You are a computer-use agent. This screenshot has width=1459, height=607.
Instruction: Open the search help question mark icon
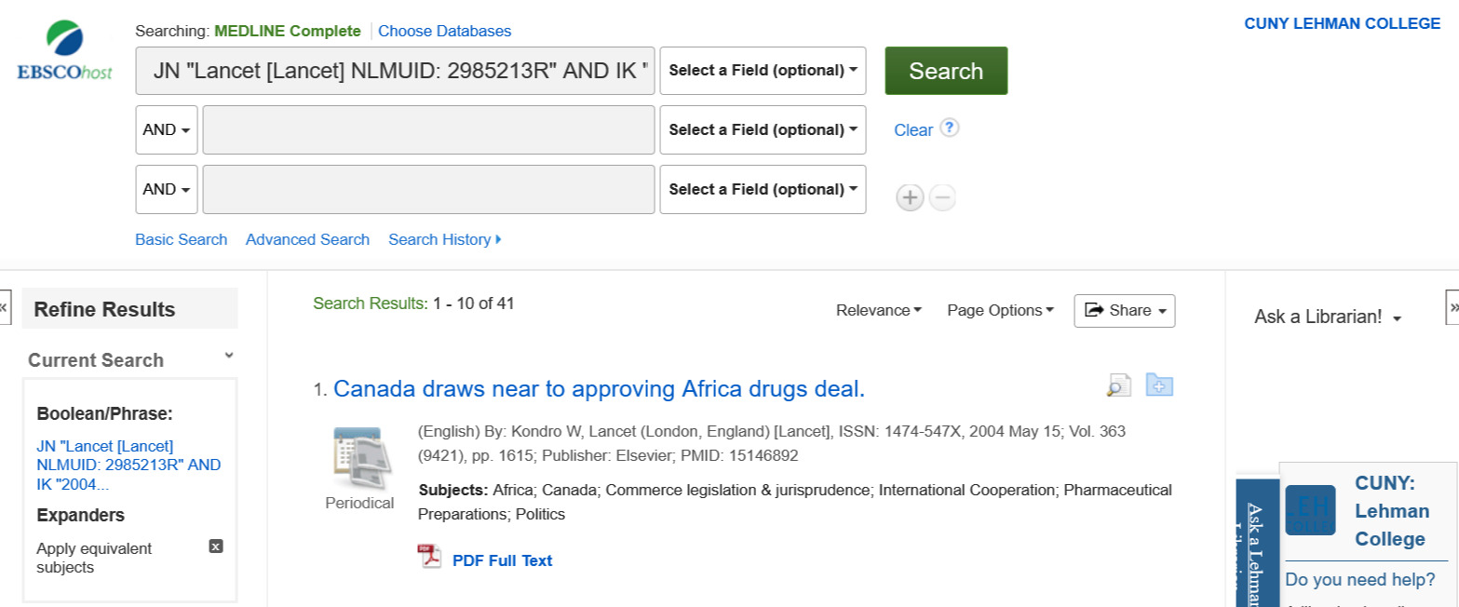tap(949, 128)
